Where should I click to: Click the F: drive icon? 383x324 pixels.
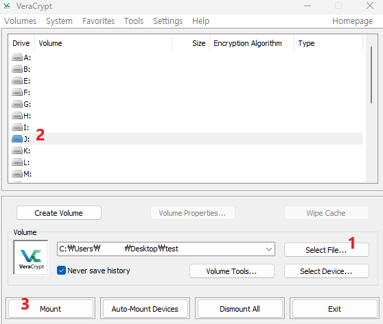click(x=17, y=92)
